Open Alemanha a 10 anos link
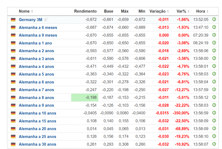This screenshot has width=222, height=149. tap(38, 113)
